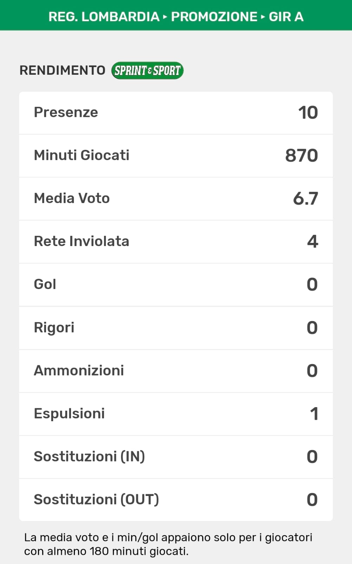The image size is (352, 564).
Task: Click the Gol statistic row
Action: (176, 284)
